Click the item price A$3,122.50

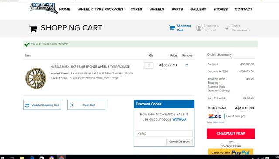click(168, 65)
